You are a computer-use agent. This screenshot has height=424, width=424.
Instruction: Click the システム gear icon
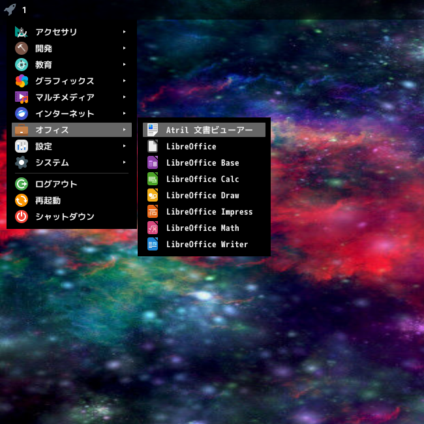tap(22, 162)
